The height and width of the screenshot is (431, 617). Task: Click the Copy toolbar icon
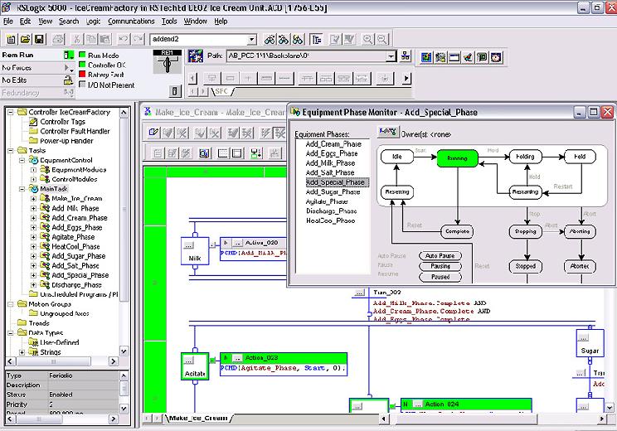(91, 39)
